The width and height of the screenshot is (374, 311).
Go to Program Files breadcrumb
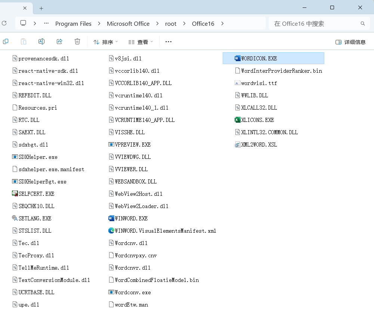pyautogui.click(x=73, y=23)
